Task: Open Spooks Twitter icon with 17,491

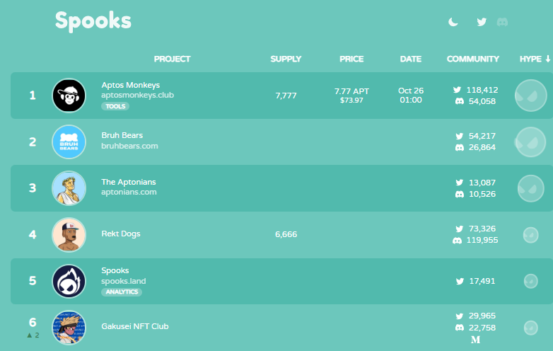Action: pos(460,281)
